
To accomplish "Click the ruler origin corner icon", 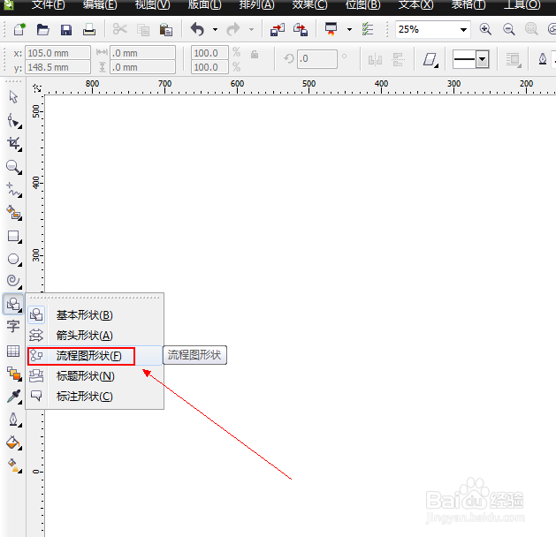I will pos(37,87).
